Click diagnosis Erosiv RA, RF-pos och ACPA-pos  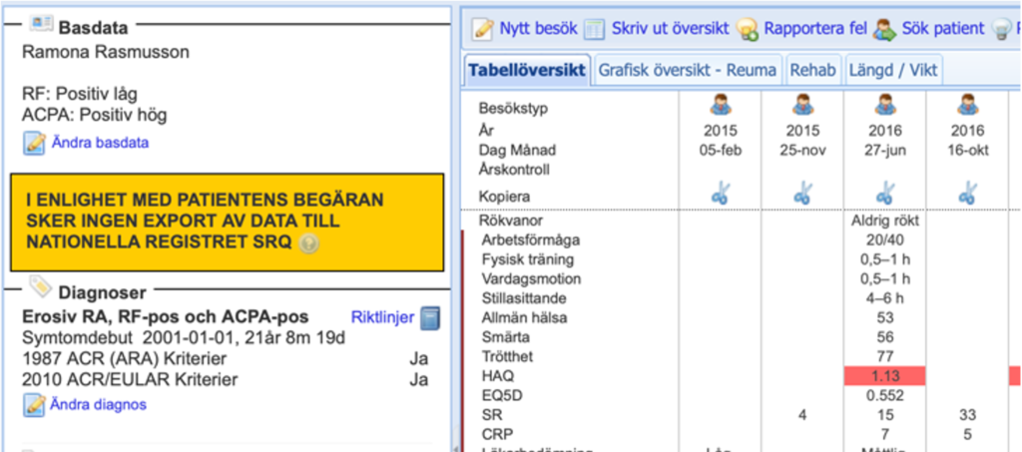click(x=166, y=317)
